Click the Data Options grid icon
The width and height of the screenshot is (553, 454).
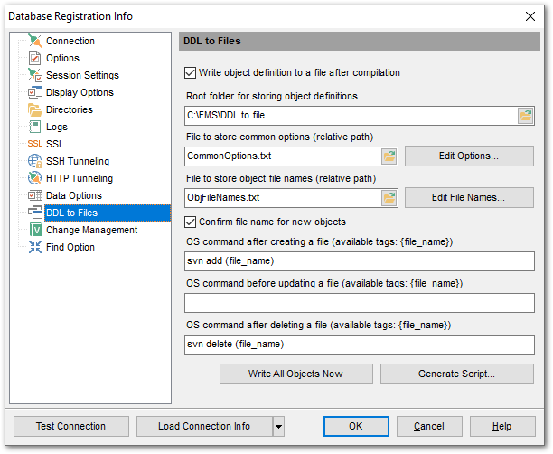(35, 195)
